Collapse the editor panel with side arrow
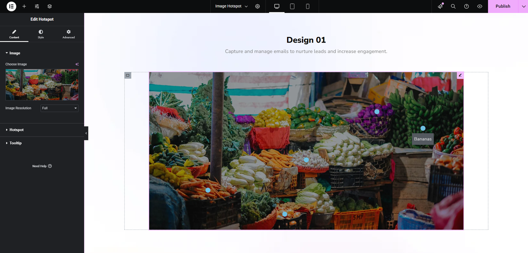This screenshot has width=528, height=253. tap(86, 133)
